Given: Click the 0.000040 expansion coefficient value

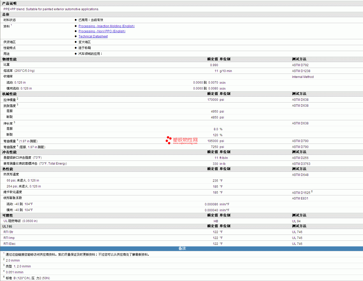Looking at the screenshot, I should coord(211,210).
